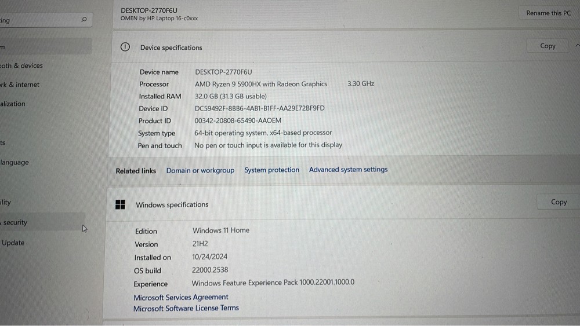Open System protection settings
Screen dimensions: 580x326
click(271, 170)
